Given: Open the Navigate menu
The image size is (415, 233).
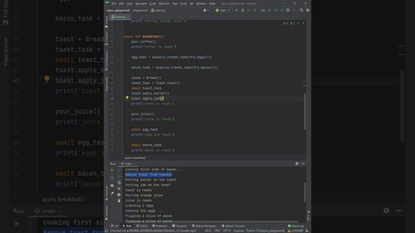Looking at the screenshot, I should pyautogui.click(x=141, y=4).
